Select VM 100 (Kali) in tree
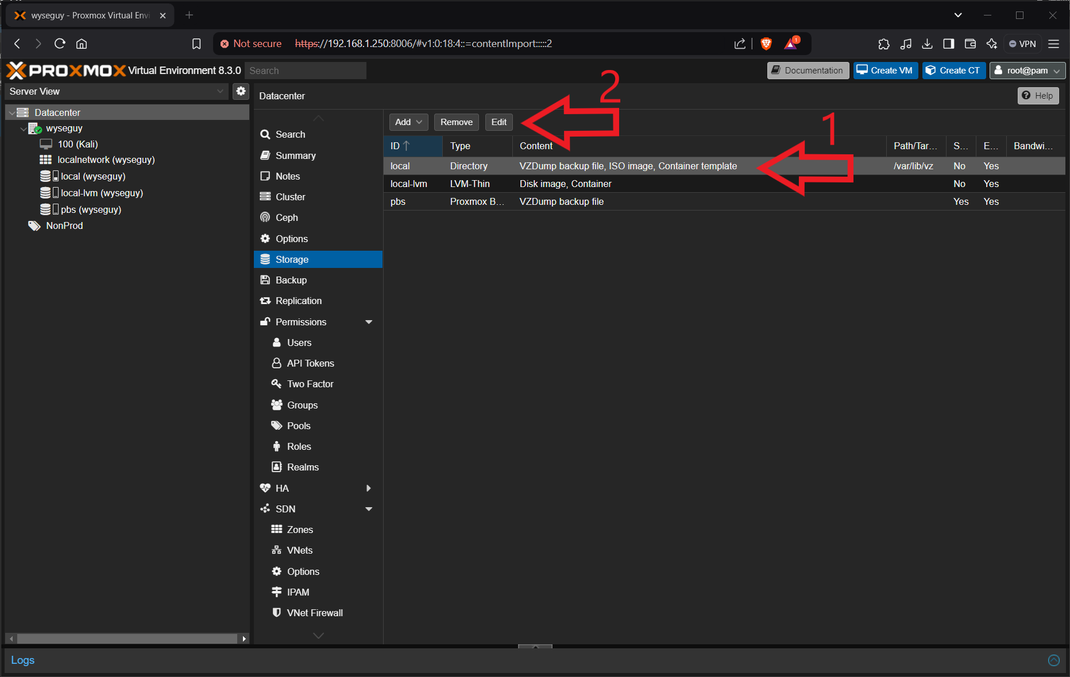This screenshot has width=1070, height=677. 78,144
